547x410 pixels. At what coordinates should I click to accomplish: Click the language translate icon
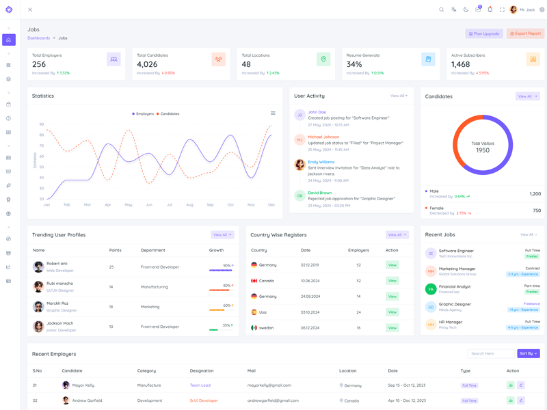(454, 10)
